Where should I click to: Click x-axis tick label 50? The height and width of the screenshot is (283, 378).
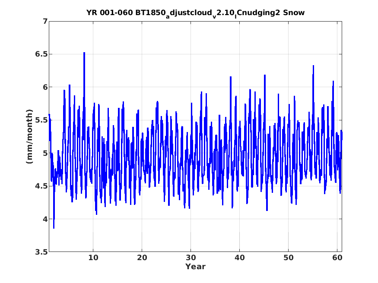[x=288, y=258]
